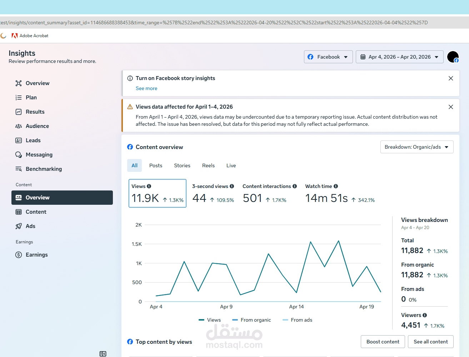Viewport: 469px width, 357px height.
Task: Open Content Overview in sidebar
Action: pyautogui.click(x=62, y=198)
